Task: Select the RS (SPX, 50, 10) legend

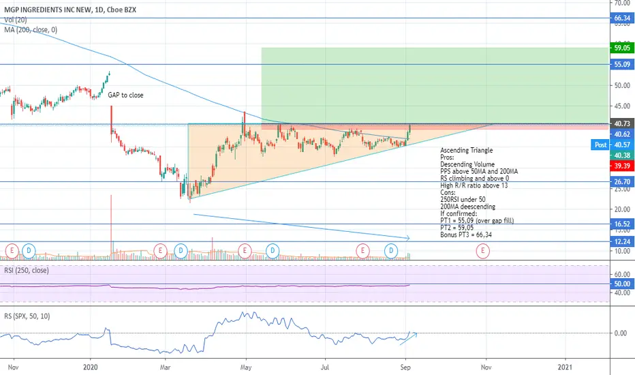Action: (27, 316)
